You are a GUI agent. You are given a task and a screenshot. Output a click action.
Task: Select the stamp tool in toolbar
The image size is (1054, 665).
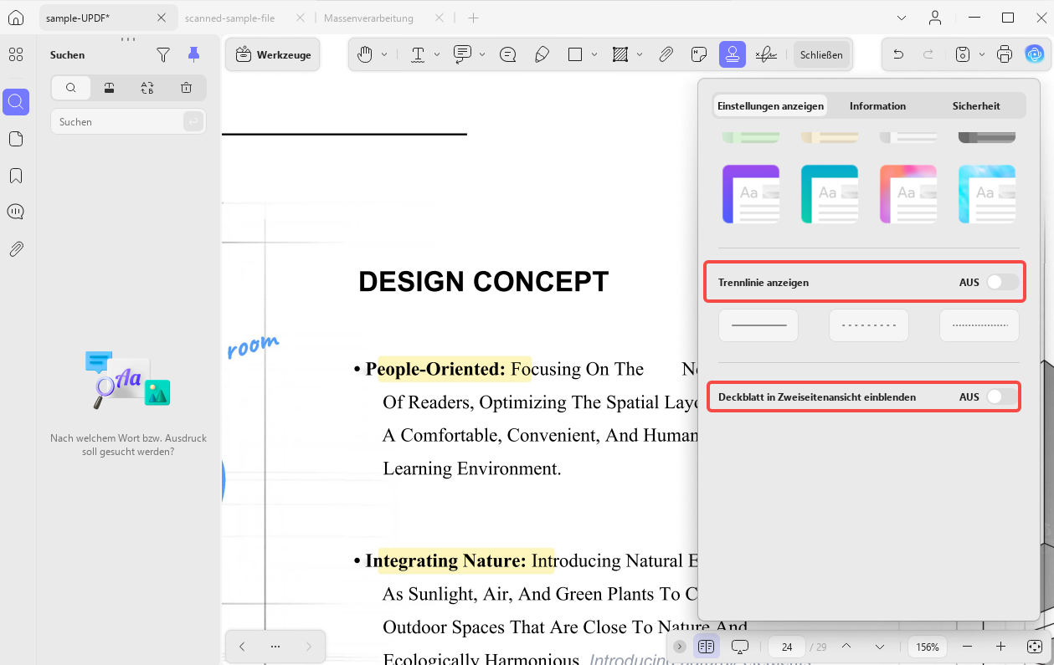[733, 54]
